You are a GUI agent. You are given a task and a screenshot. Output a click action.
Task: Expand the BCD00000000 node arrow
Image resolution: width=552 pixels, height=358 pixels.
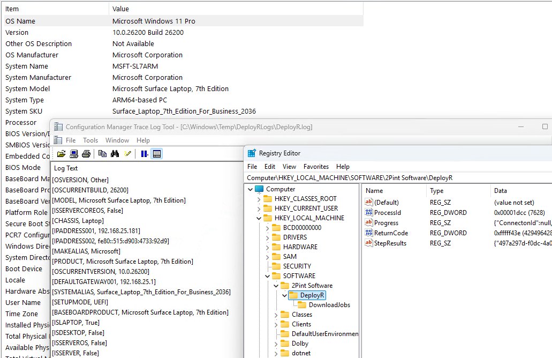pos(267,228)
